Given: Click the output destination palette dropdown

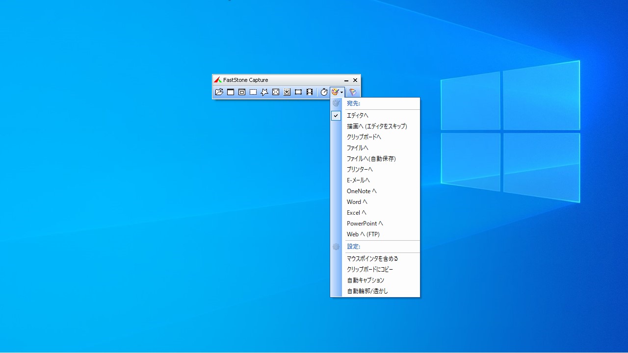Looking at the screenshot, I should 337,92.
